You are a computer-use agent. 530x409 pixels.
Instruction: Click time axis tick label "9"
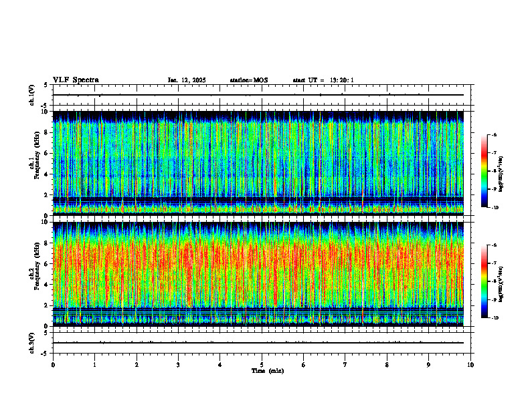(x=428, y=365)
